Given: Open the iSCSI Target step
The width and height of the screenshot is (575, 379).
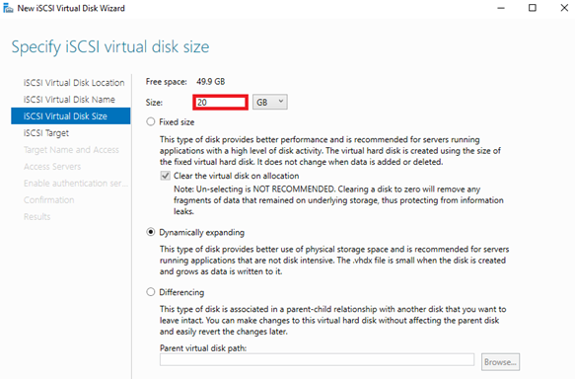Looking at the screenshot, I should tap(46, 133).
